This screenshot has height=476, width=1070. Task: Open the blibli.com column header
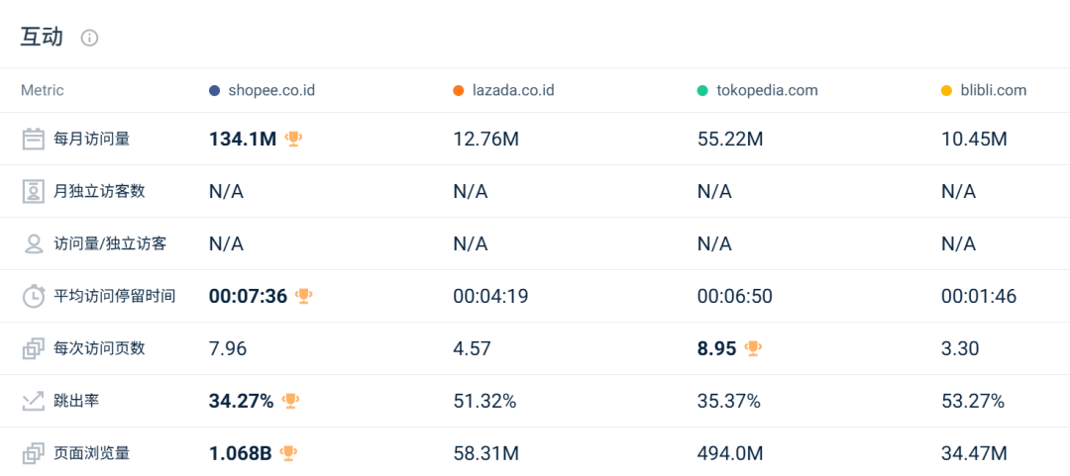point(993,91)
